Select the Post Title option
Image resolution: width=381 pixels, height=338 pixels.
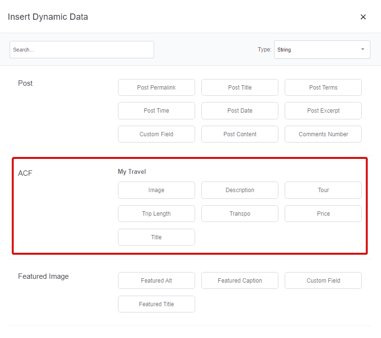(239, 88)
